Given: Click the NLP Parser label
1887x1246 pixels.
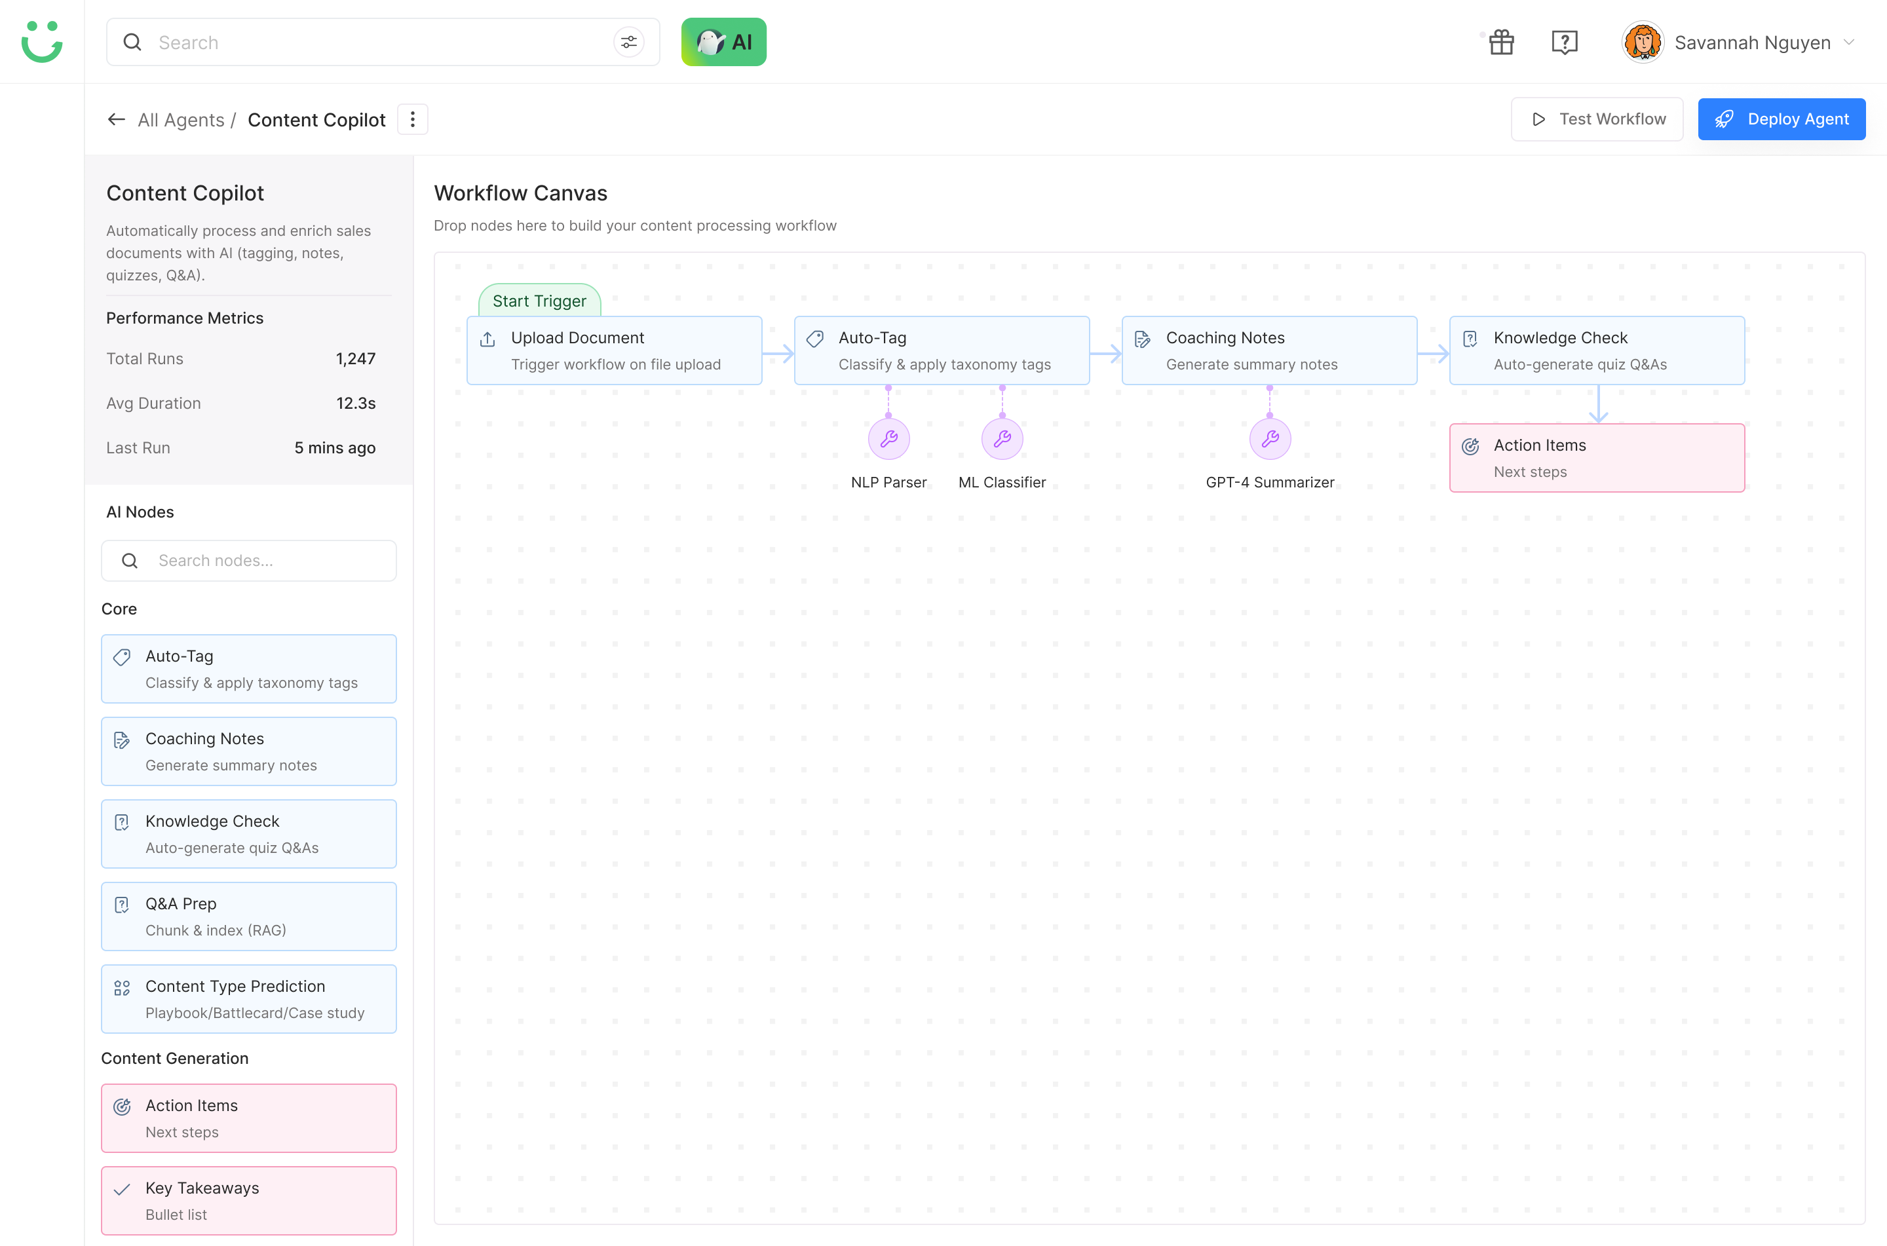Looking at the screenshot, I should [x=888, y=482].
